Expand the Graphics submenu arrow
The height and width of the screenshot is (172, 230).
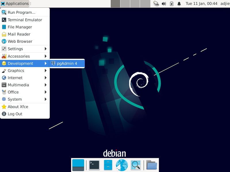coord(46,71)
